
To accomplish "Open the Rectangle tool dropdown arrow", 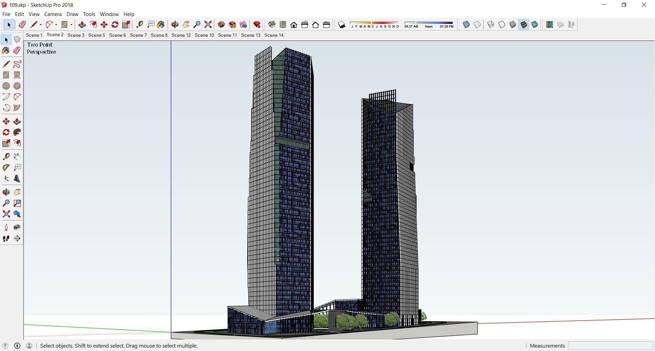I will click(71, 25).
